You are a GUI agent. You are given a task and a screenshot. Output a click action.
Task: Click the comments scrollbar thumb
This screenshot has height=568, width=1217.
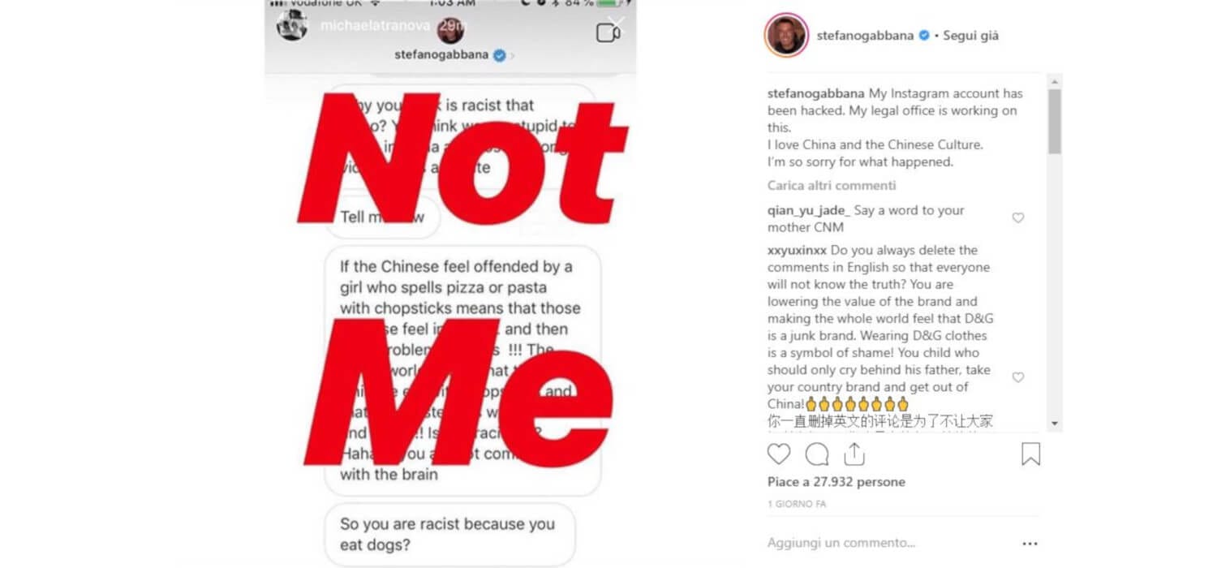(1054, 122)
